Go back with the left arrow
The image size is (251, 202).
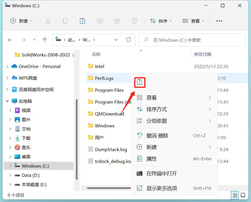coord(10,40)
